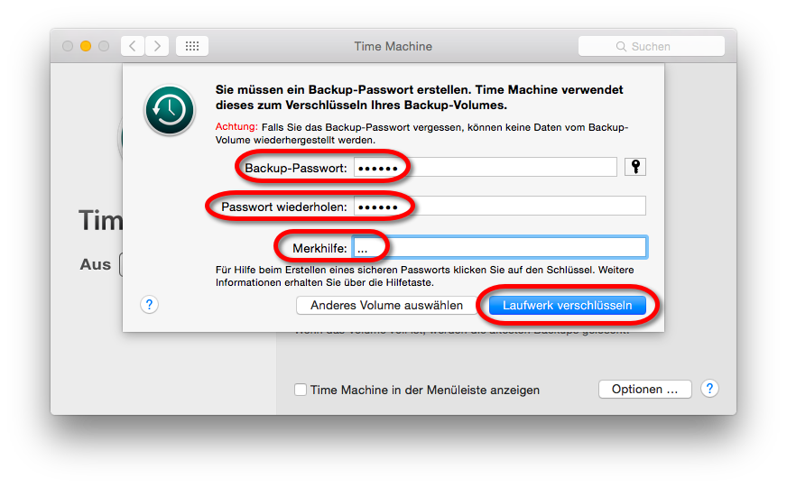Click into the Merkhilfe hint field

499,248
